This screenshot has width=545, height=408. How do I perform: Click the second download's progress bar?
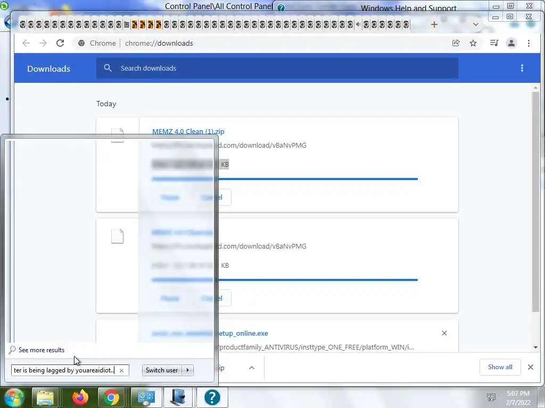[285, 279]
